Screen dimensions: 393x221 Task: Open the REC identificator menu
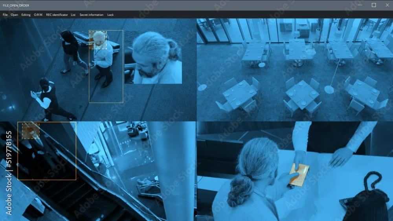click(x=57, y=15)
